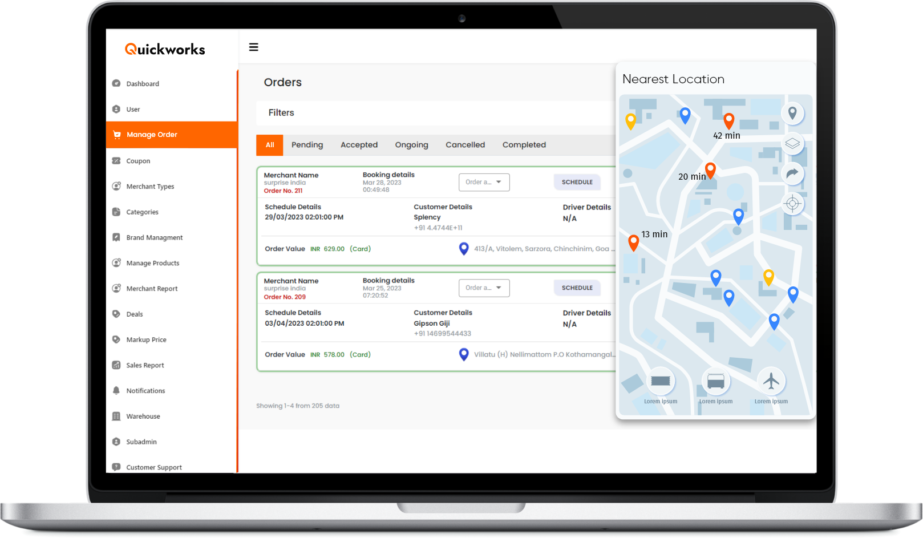Screen dimensions: 923x538
Task: Open Dashboard in the sidebar
Action: click(143, 84)
